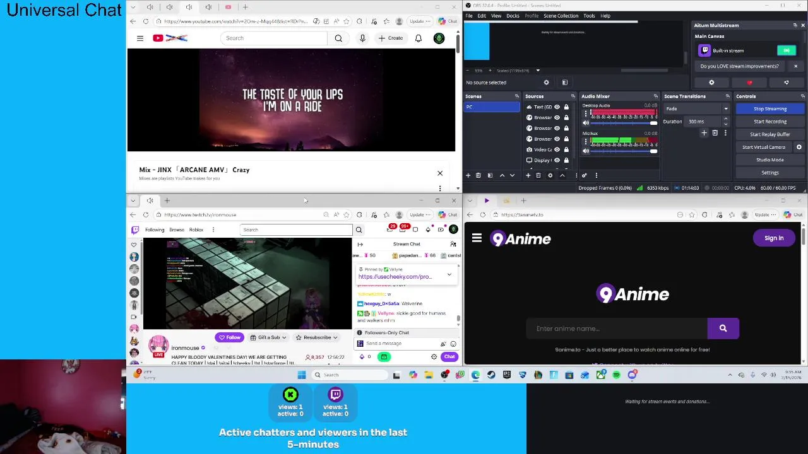This screenshot has height=454, width=808.
Task: Click Aitum Multistream heart donate icon
Action: pyautogui.click(x=749, y=83)
